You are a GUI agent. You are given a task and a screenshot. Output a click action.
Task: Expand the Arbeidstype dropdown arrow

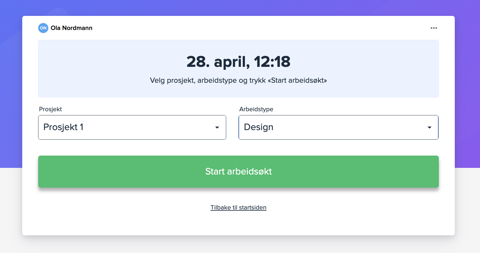(430, 127)
